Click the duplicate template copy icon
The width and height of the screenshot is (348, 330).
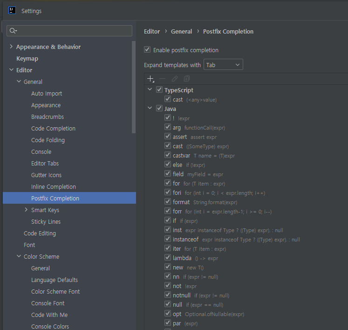(x=187, y=79)
